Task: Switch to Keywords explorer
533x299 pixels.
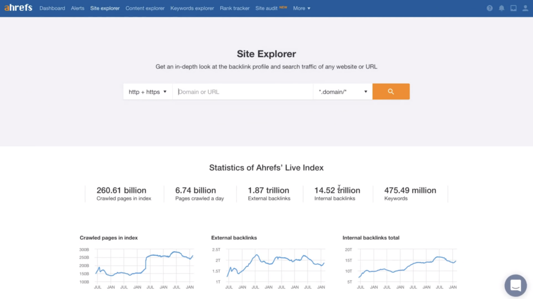Action: point(192,8)
